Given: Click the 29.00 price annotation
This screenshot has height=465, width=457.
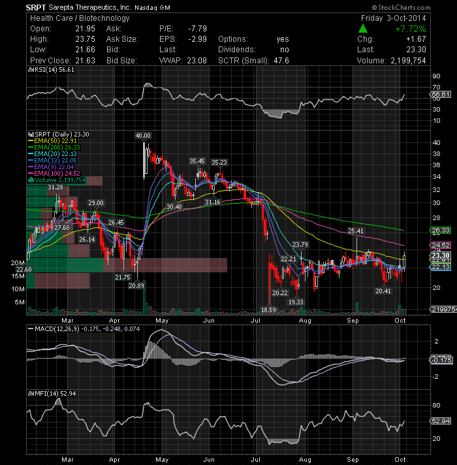Looking at the screenshot, I should [x=96, y=203].
